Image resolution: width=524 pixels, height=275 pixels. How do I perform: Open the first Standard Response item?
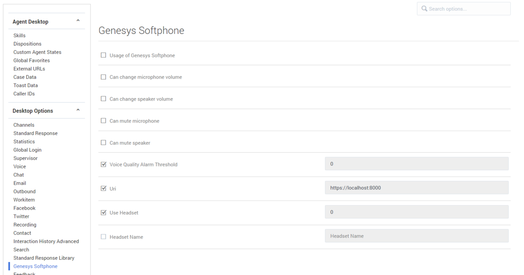point(35,133)
